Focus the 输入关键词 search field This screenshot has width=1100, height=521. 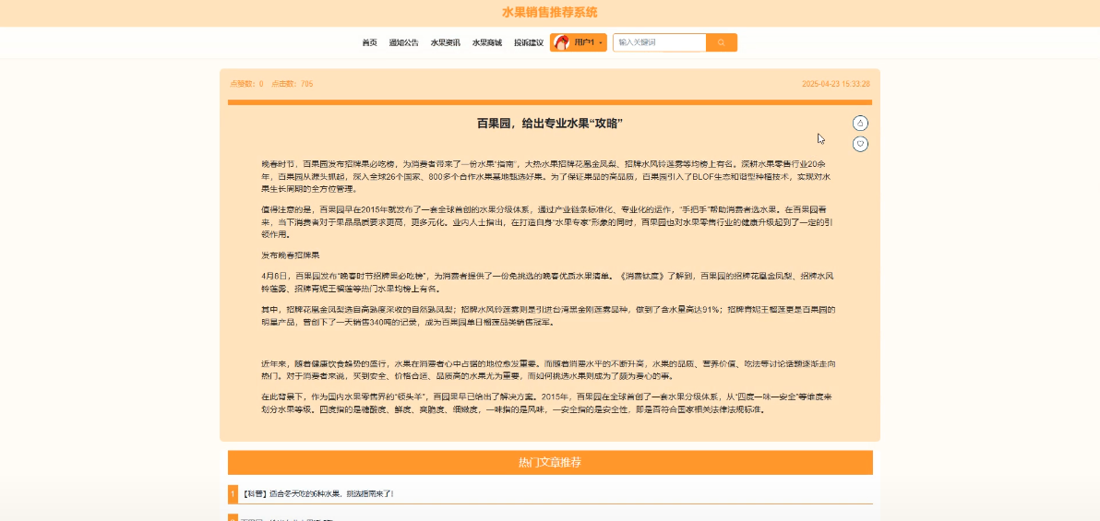tap(660, 42)
